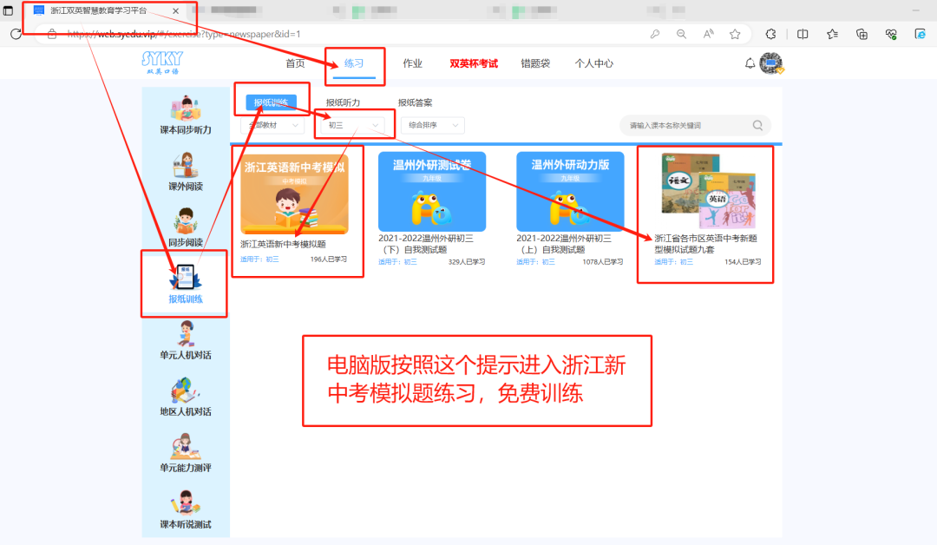Open 错题袋 navigation item
The height and width of the screenshot is (545, 937).
(534, 63)
